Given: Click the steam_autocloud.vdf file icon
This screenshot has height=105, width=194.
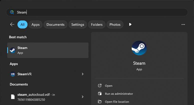Looking at the screenshot, I should (13, 97).
